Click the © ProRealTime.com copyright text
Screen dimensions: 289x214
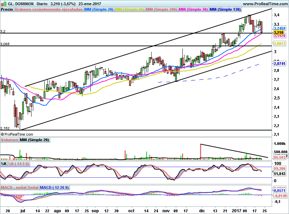[17, 134]
